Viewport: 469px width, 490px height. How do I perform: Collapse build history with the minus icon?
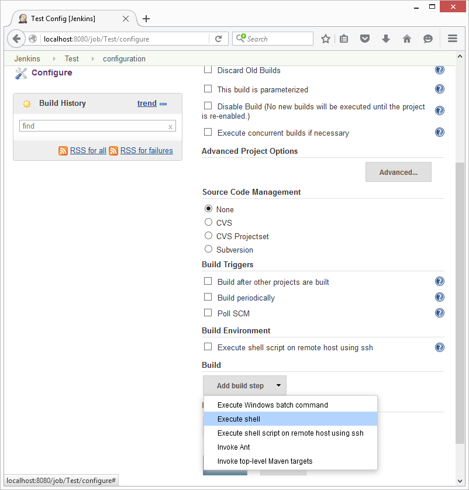click(163, 103)
